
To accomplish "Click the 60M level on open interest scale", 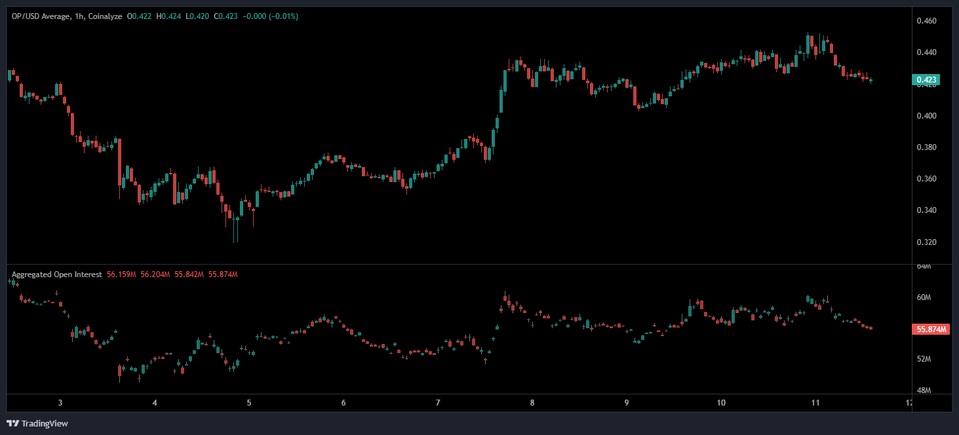I will (x=924, y=297).
